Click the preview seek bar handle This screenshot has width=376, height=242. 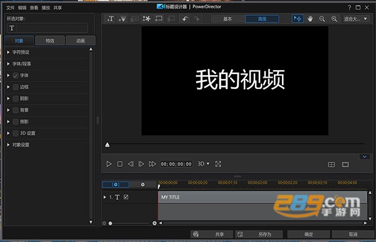[107, 145]
